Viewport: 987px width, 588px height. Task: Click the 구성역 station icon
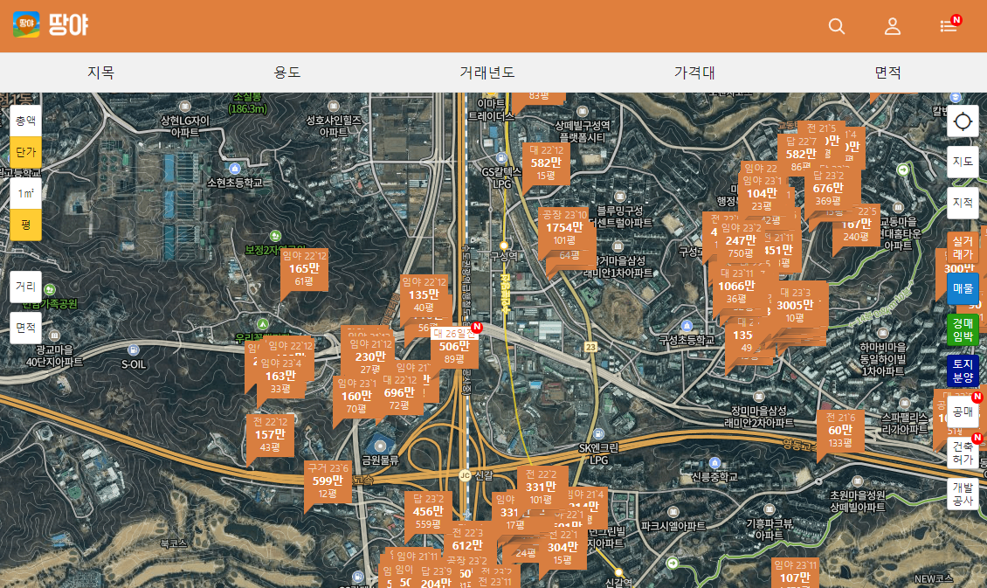click(504, 246)
